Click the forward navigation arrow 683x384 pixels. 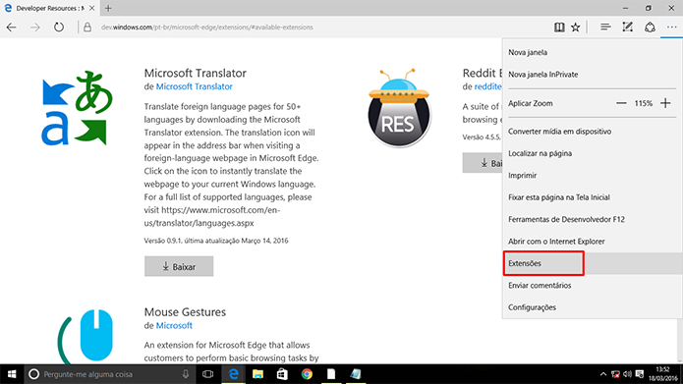(35, 27)
